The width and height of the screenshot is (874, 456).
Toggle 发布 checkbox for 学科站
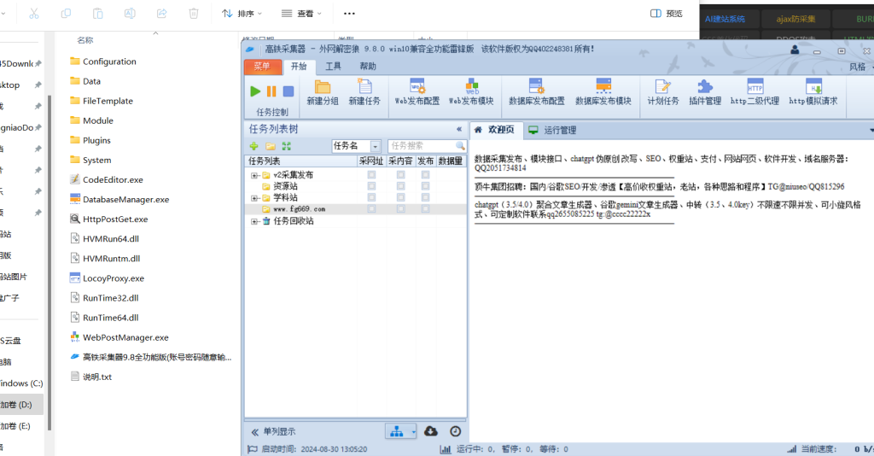(425, 197)
